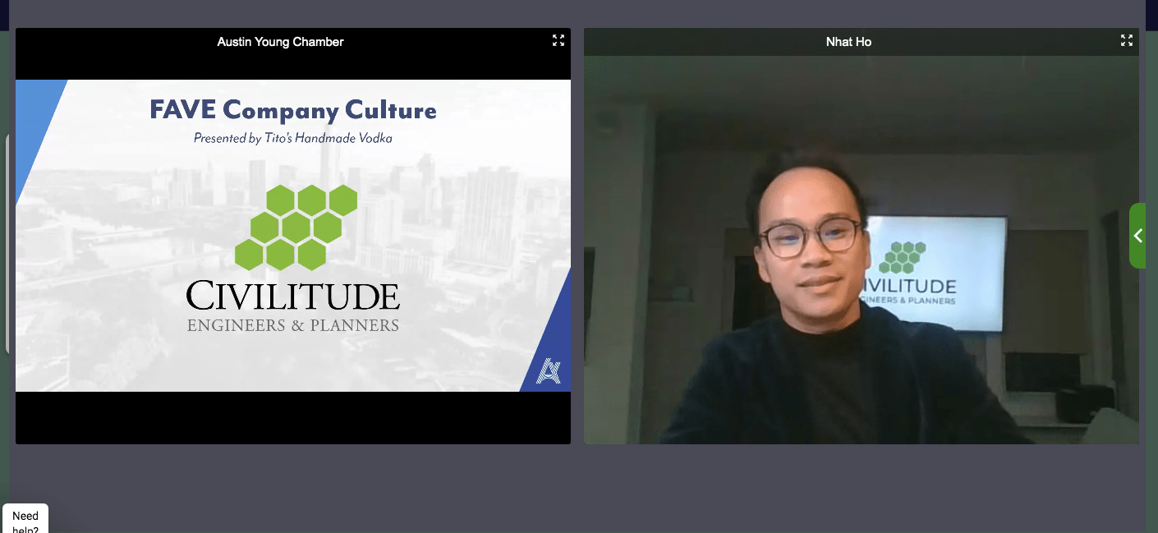Click the Austin Young Chamber logo in slide corner
This screenshot has height=533, width=1158.
coord(549,371)
